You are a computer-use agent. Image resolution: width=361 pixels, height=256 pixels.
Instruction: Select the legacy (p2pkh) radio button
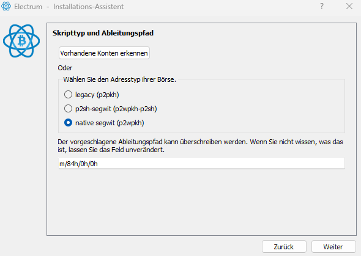[x=68, y=95]
